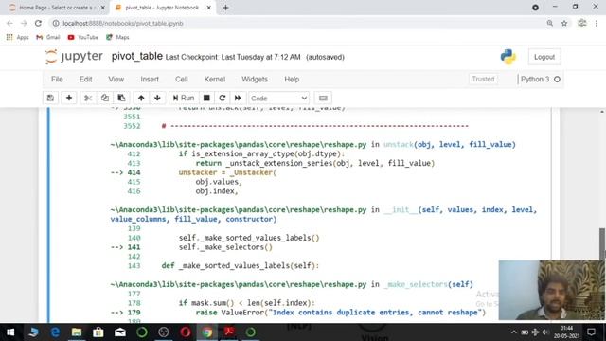The image size is (606, 341).
Task: Restart kernel and run all with fast-forward icon
Action: [x=238, y=99]
